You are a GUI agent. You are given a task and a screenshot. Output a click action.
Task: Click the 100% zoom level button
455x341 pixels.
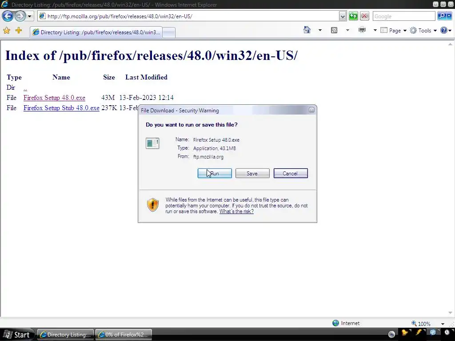(x=421, y=323)
